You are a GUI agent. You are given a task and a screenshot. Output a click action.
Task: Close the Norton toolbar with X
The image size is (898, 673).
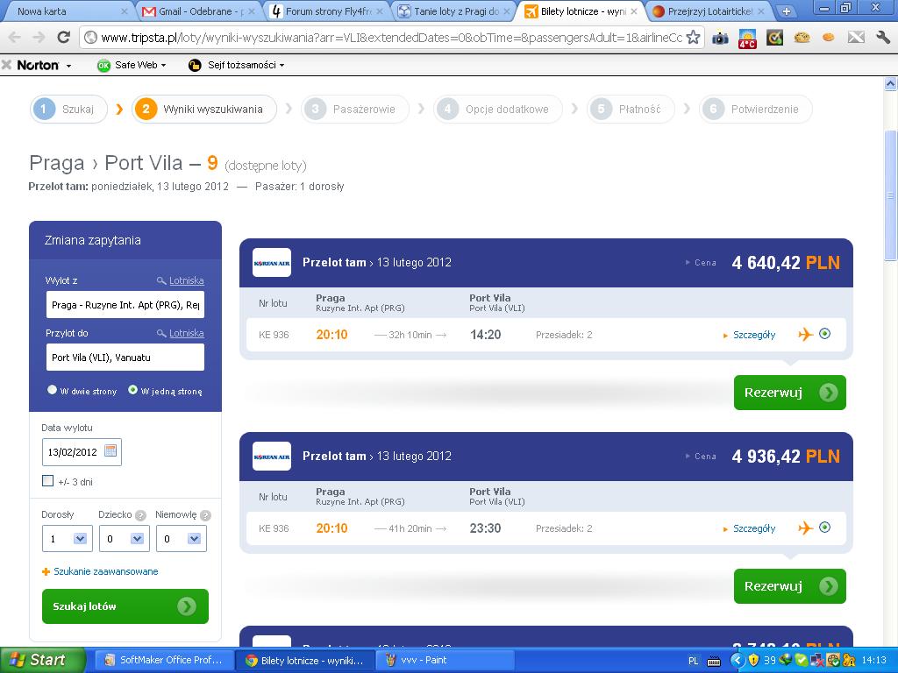coord(7,65)
